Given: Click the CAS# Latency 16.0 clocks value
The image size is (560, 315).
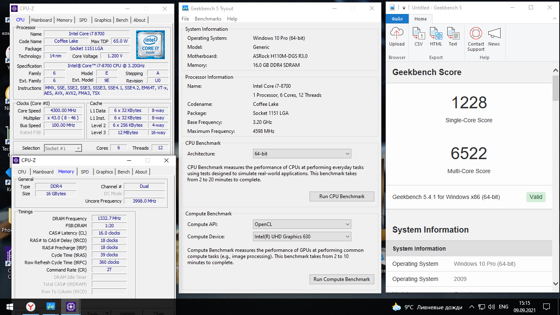Looking at the screenshot, I should point(109,233).
